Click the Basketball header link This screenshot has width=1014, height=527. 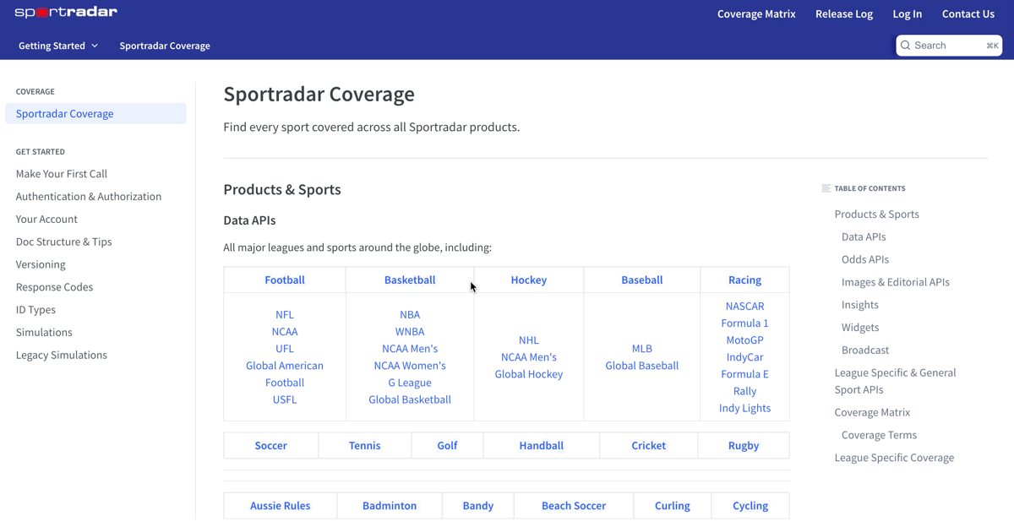(x=410, y=280)
